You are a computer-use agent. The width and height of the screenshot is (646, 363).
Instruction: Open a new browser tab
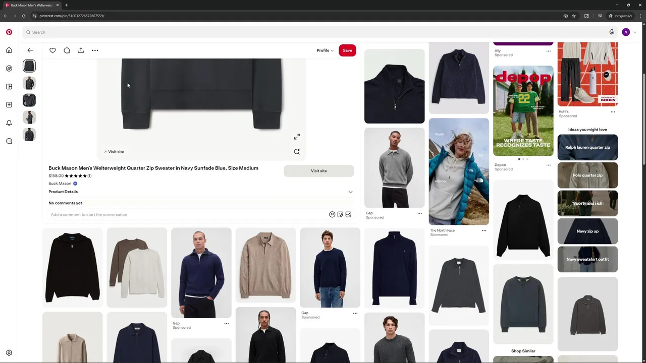pyautogui.click(x=67, y=5)
